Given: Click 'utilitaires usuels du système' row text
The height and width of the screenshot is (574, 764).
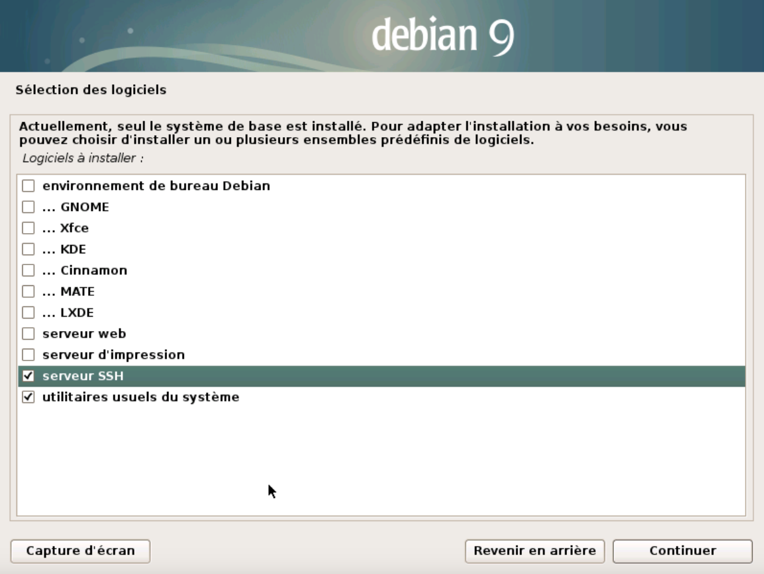Looking at the screenshot, I should tap(141, 397).
